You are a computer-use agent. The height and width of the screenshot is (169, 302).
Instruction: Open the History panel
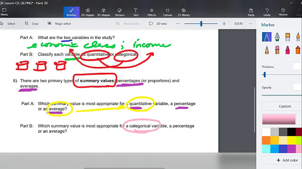pos(283,12)
